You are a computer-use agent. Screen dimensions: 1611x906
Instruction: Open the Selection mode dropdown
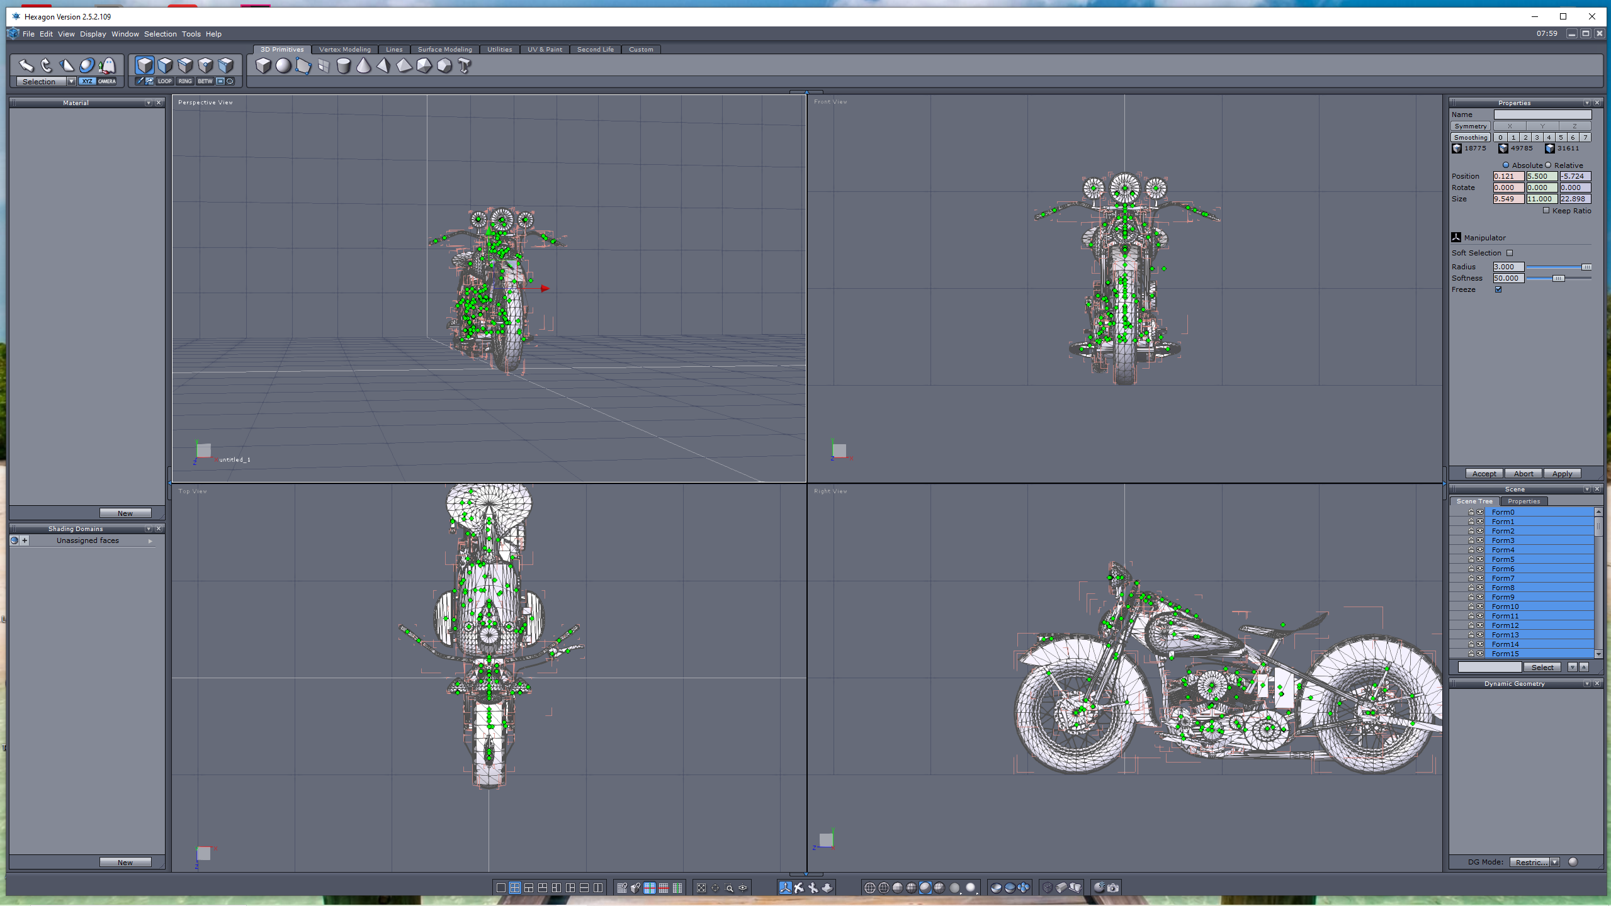click(x=71, y=82)
